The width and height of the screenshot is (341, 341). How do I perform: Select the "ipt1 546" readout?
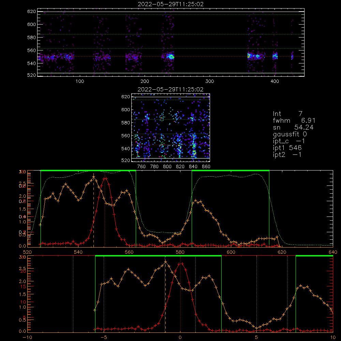[287, 148]
